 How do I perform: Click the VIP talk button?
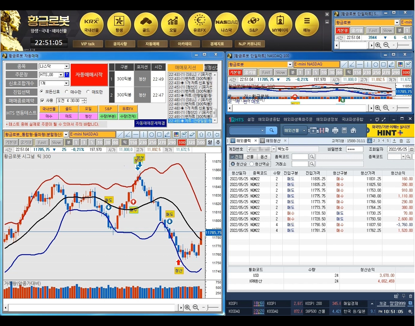[x=88, y=44]
